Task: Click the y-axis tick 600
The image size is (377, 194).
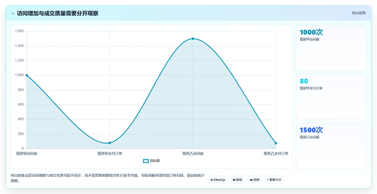Action: 21,105
